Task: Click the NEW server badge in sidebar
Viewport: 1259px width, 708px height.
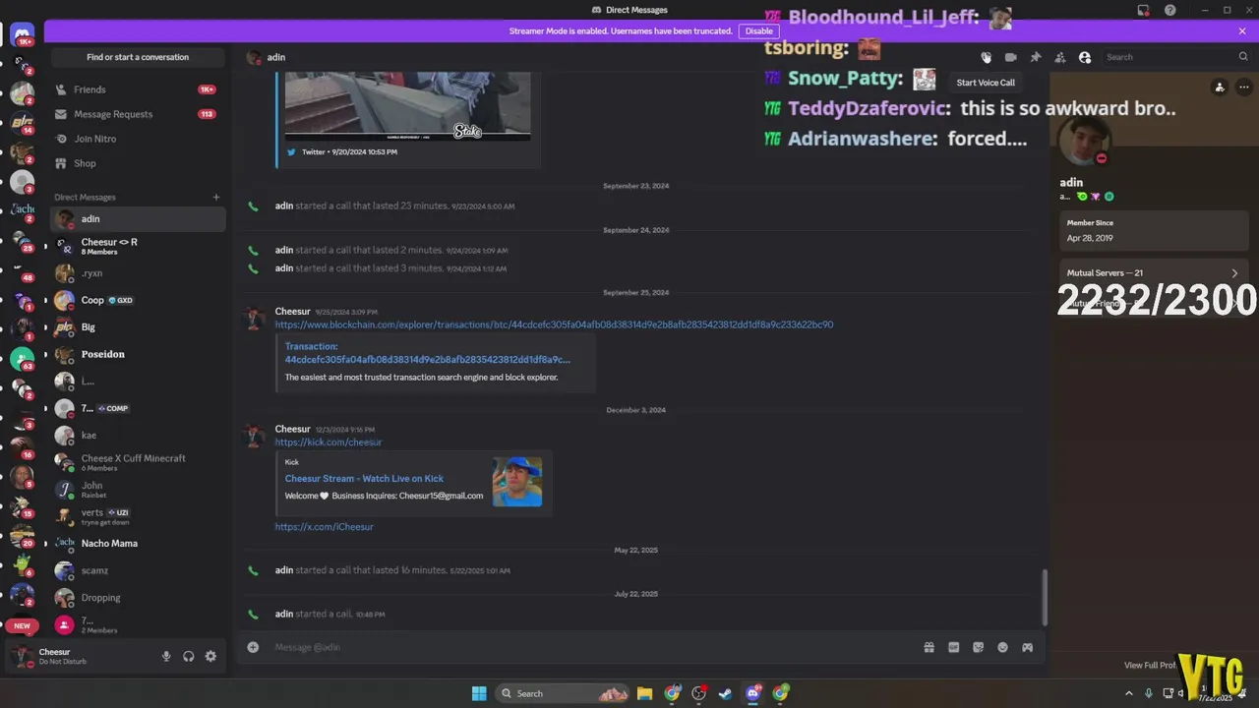Action: (22, 625)
